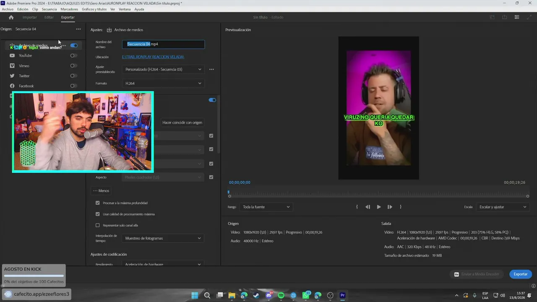Uncheck Usar calidad de procesamiento máxima

coord(98,214)
